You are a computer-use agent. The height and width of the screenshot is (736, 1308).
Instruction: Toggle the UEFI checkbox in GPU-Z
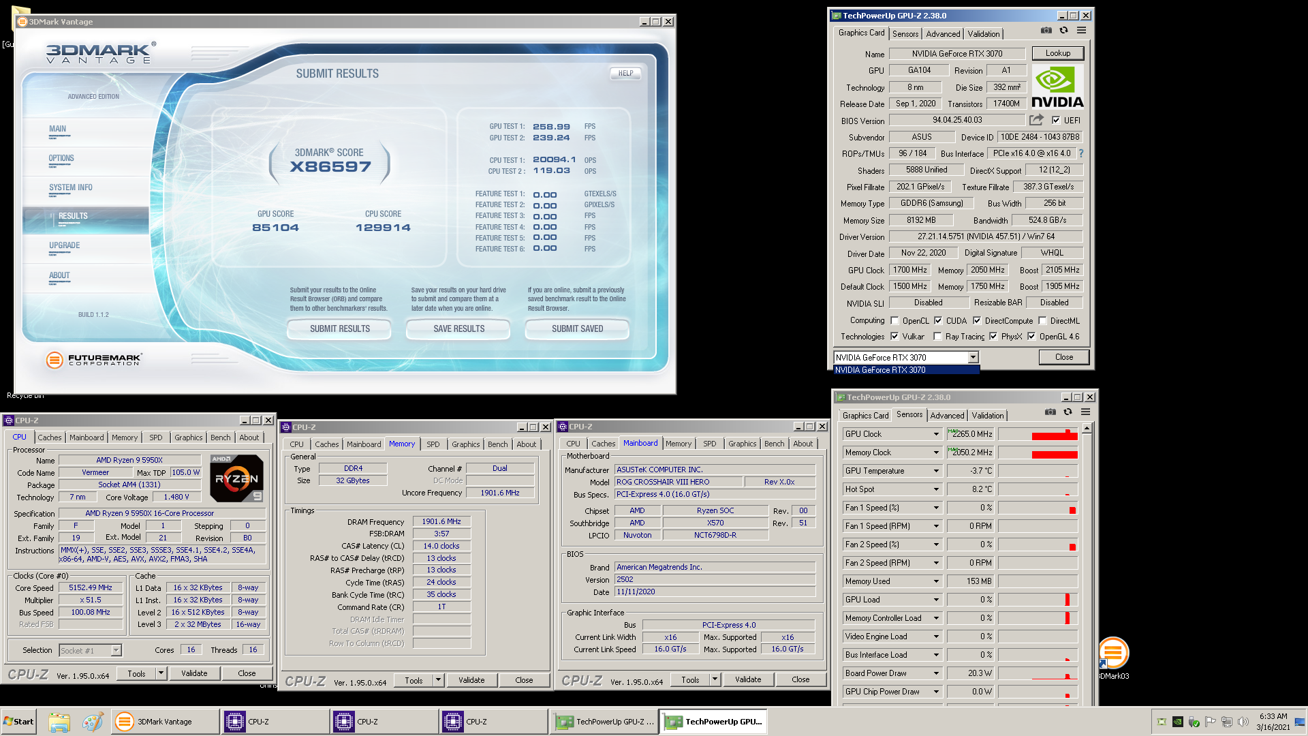coord(1056,121)
